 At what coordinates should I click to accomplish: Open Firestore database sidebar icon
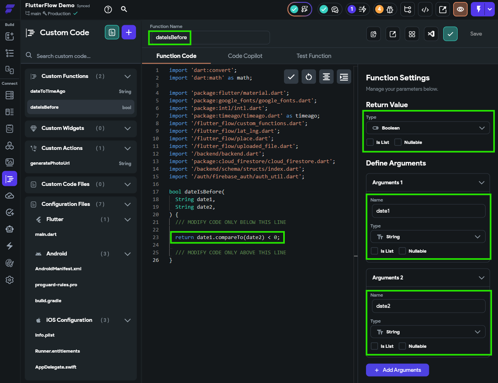click(10, 95)
